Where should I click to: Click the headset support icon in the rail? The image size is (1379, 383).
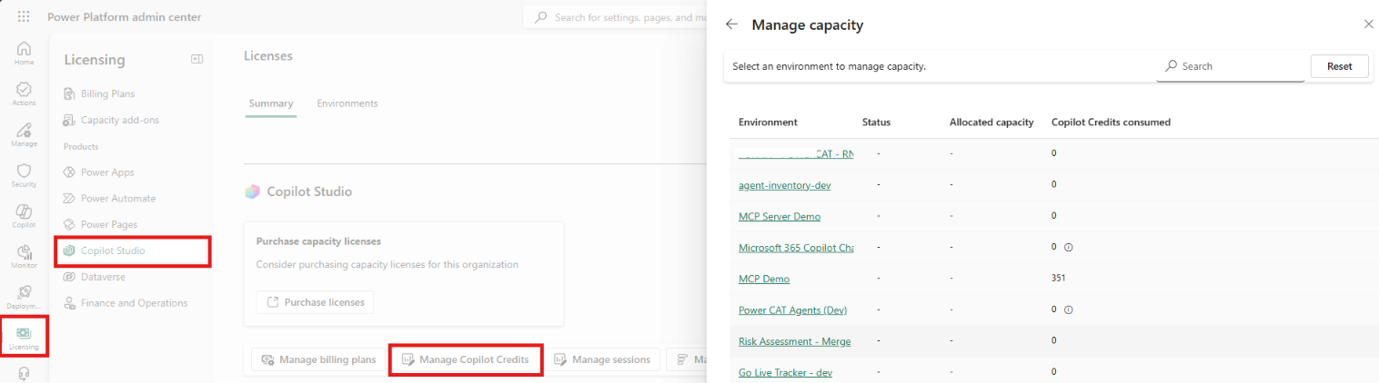pos(25,373)
